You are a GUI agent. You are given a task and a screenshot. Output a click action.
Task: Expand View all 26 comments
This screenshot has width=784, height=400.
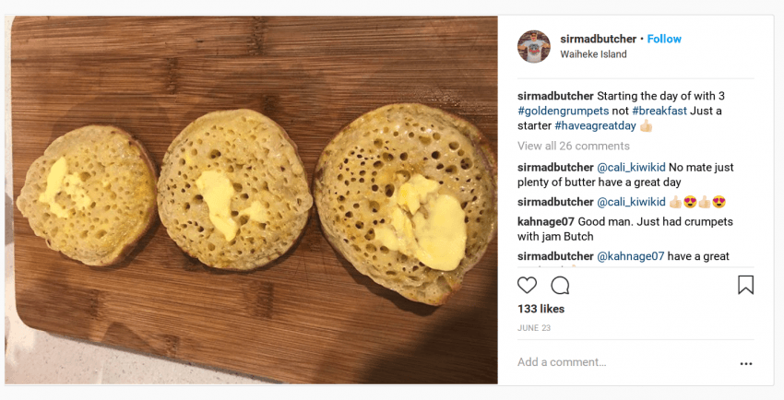click(x=573, y=146)
